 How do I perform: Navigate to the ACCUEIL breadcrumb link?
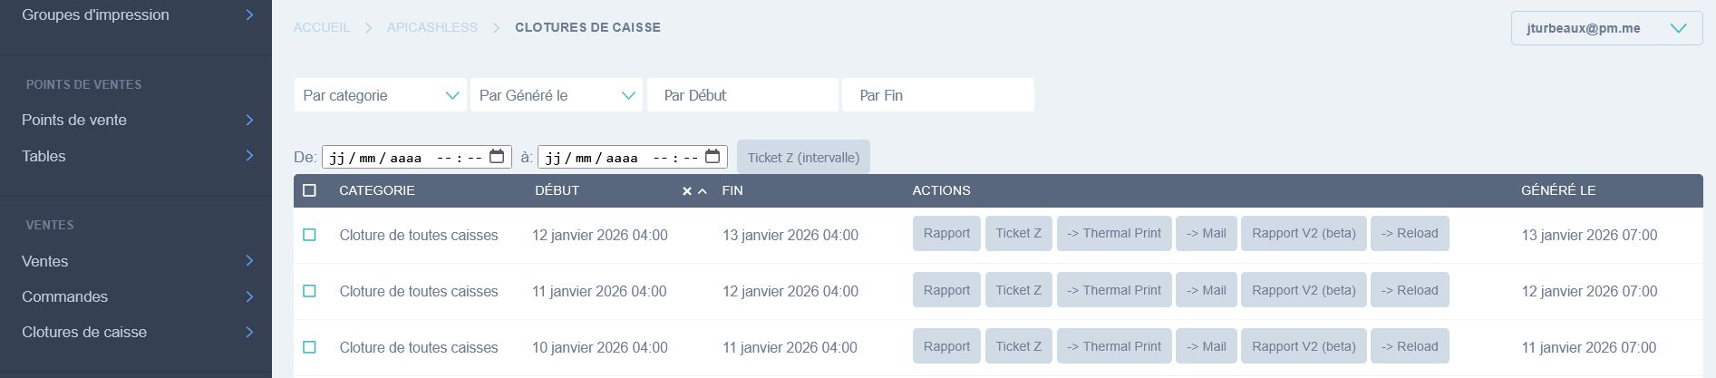322,27
